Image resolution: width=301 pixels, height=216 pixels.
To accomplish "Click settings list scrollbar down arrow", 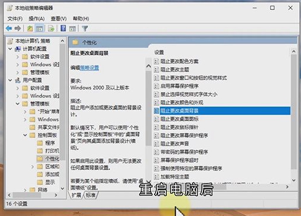I will click(x=294, y=180).
